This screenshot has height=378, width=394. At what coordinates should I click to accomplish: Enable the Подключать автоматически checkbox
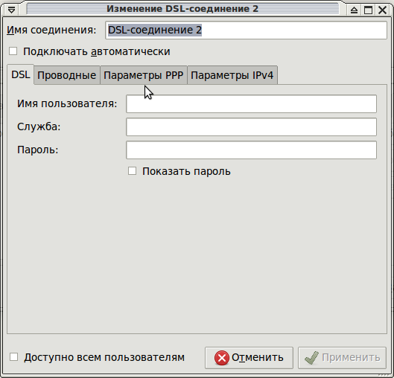(x=13, y=51)
